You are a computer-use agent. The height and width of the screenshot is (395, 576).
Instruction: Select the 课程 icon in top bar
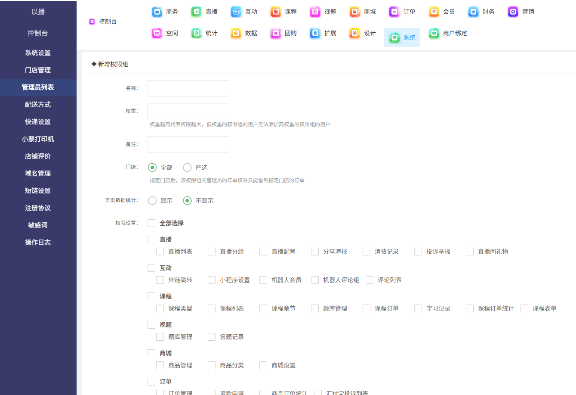coord(276,12)
